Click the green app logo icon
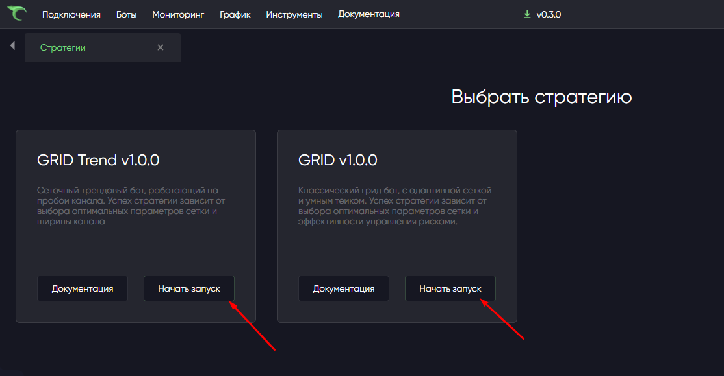This screenshot has height=376, width=724. coord(17,14)
